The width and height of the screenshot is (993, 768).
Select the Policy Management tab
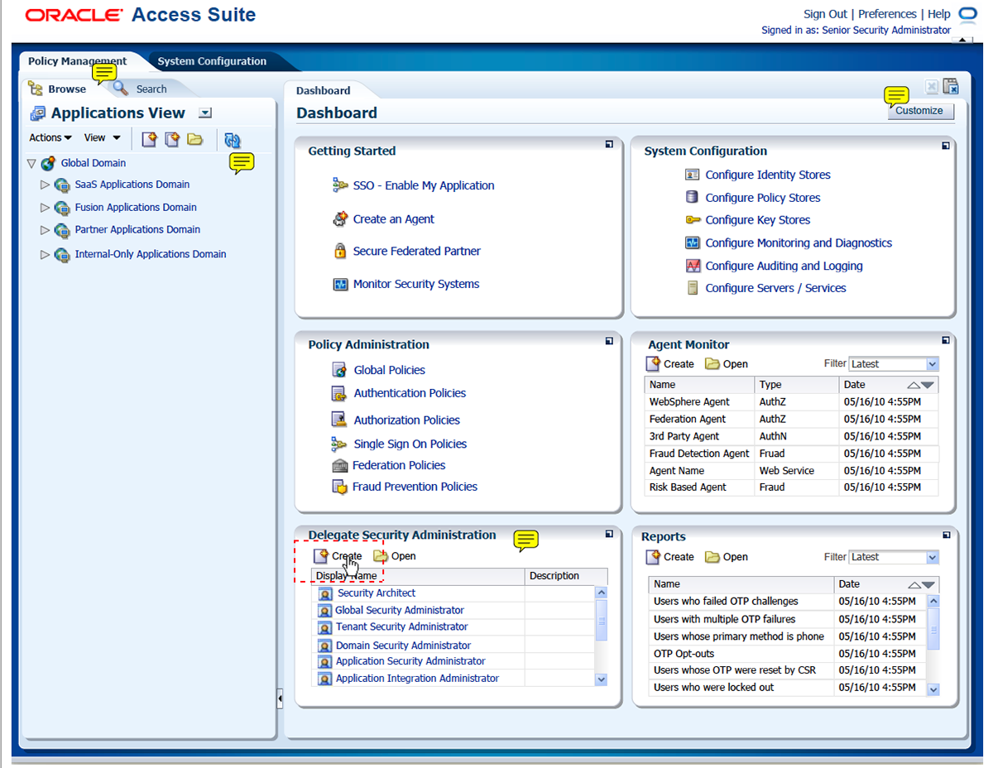78,61
